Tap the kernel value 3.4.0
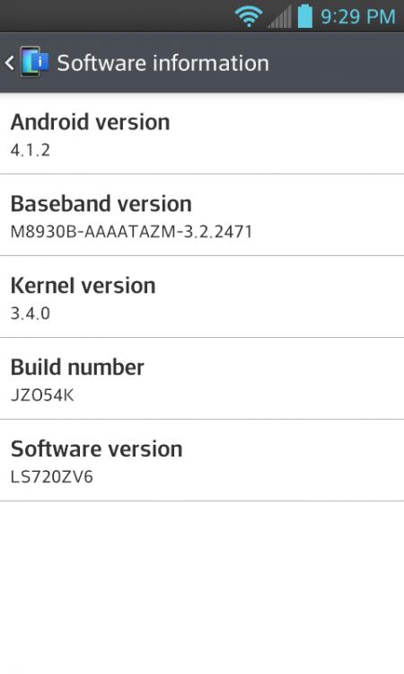This screenshot has width=404, height=674. (30, 314)
